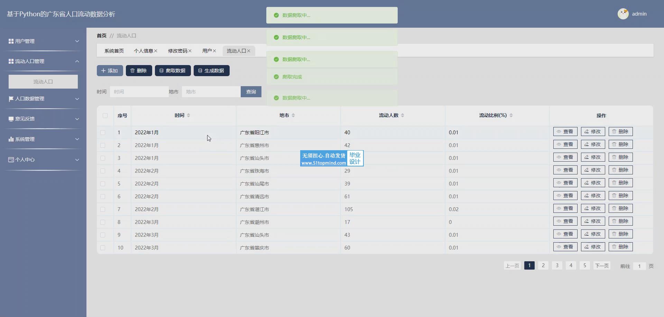664x317 pixels.
Task: Click the 添加 button
Action: point(110,71)
